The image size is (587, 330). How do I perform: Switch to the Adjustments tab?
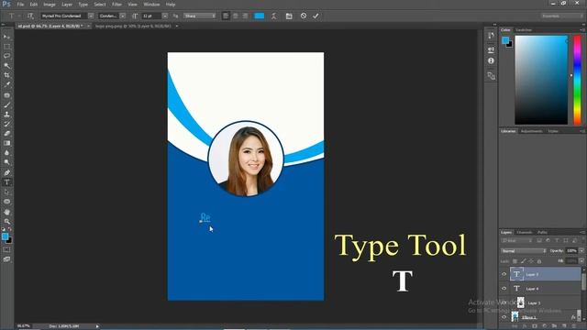point(532,131)
